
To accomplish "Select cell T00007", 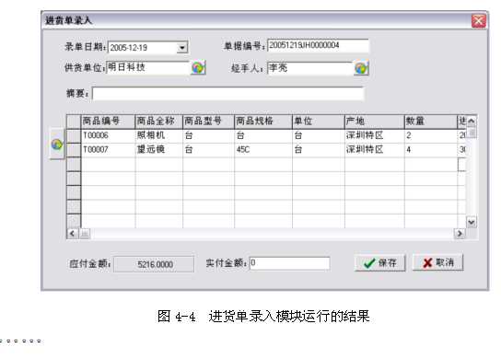I will point(109,150).
